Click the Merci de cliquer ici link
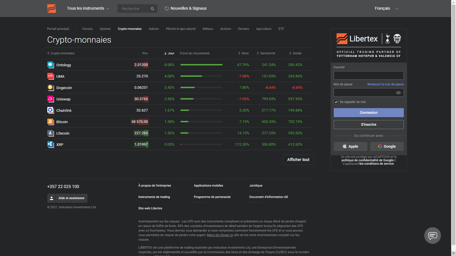 click(220, 235)
